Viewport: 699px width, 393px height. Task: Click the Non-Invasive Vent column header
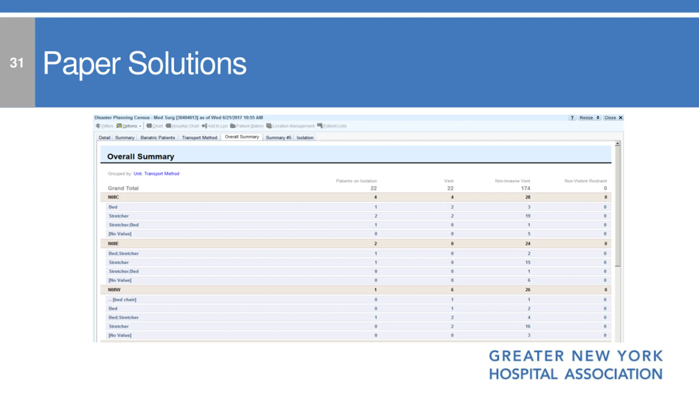(513, 181)
